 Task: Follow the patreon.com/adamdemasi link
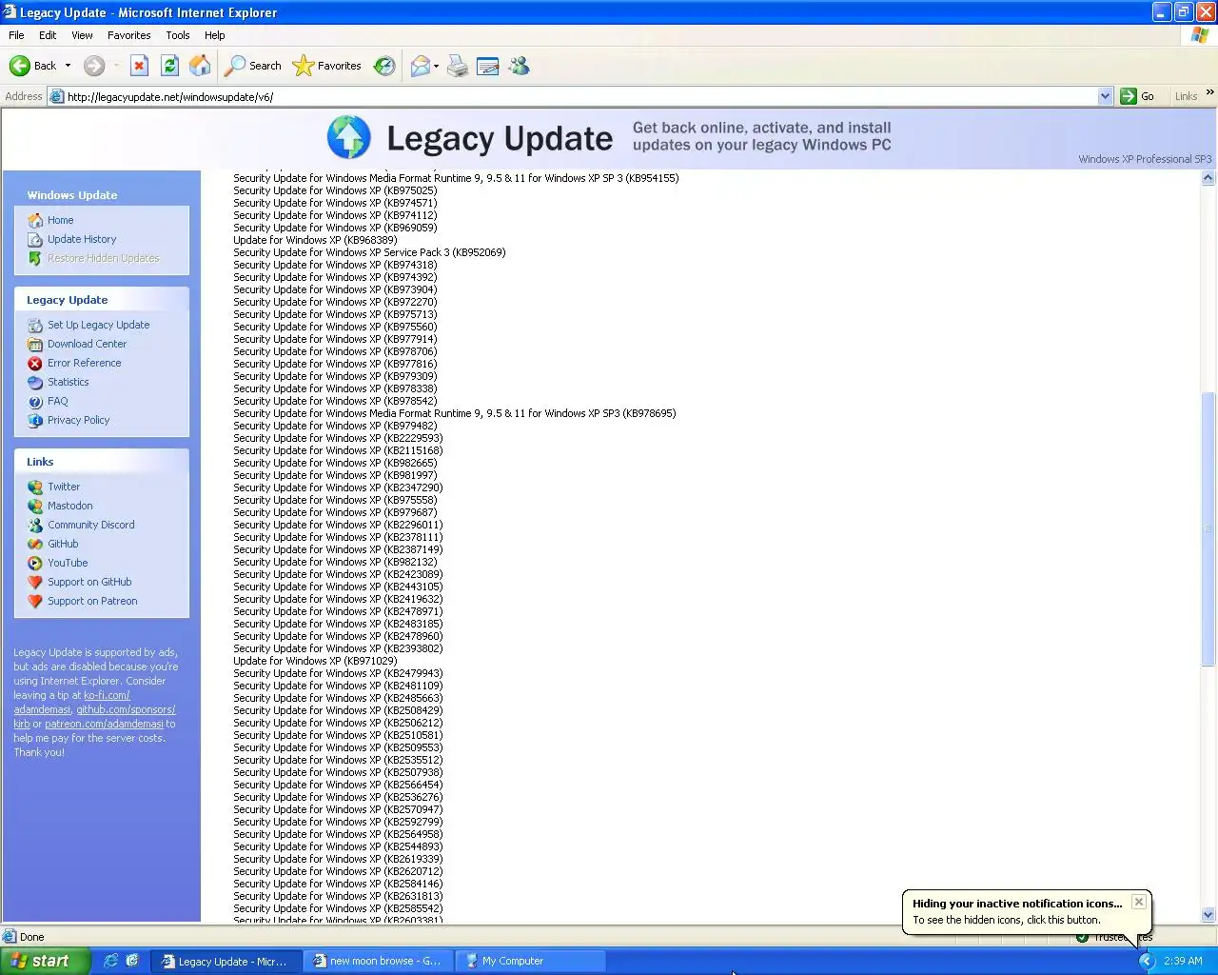(104, 724)
